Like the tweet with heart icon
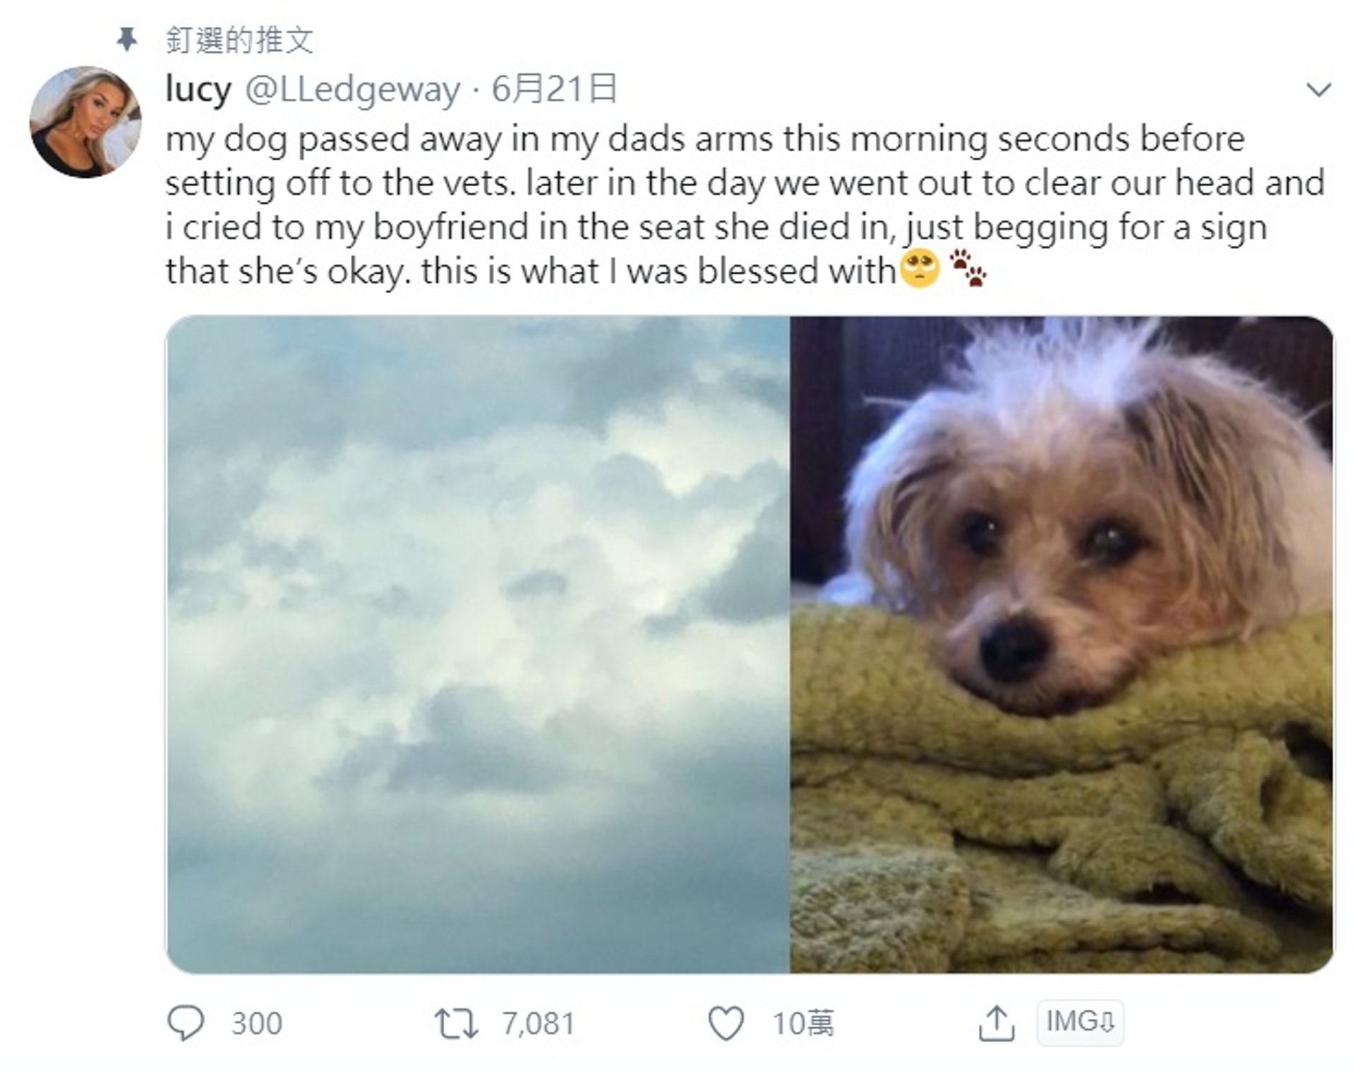1355x1071 pixels. (x=726, y=1024)
